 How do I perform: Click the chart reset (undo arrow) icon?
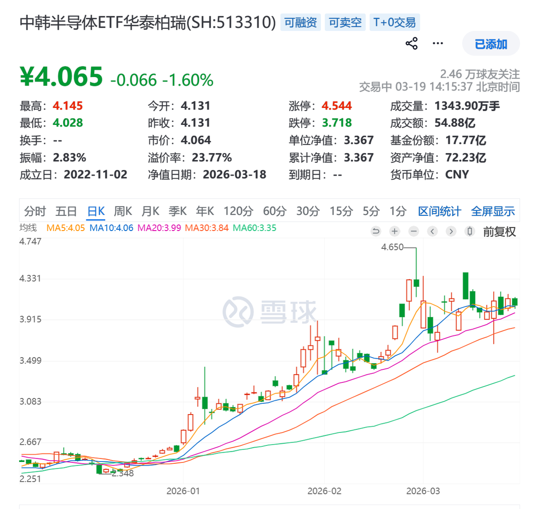point(376,231)
